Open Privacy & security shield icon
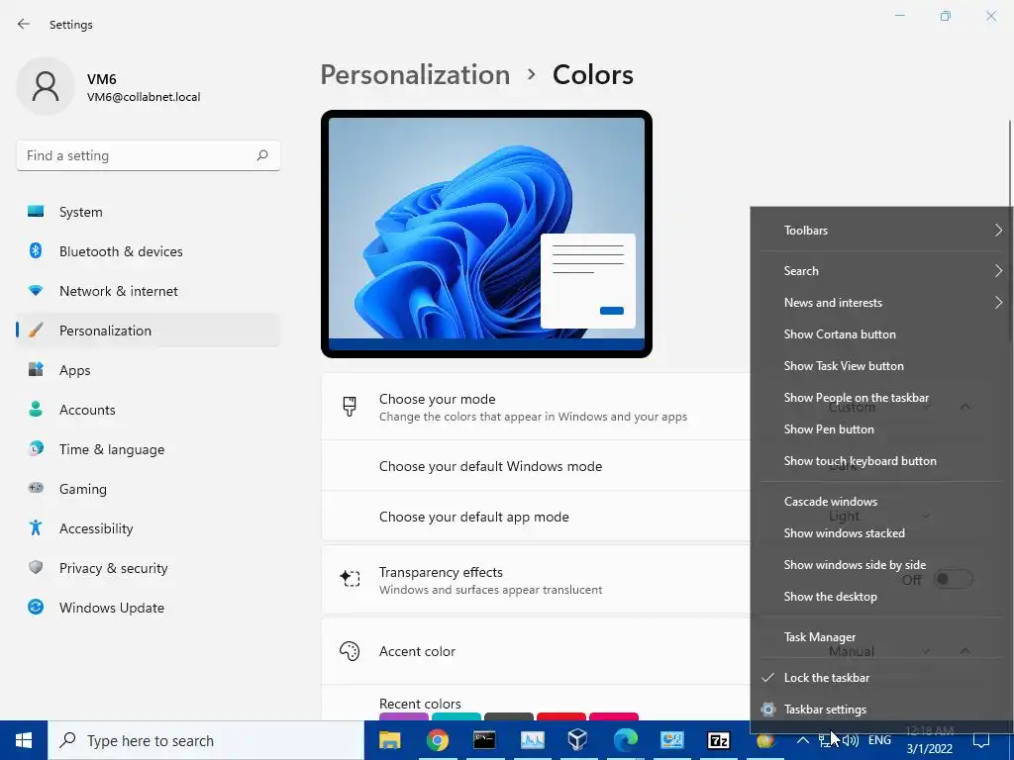This screenshot has height=760, width=1014. (36, 567)
